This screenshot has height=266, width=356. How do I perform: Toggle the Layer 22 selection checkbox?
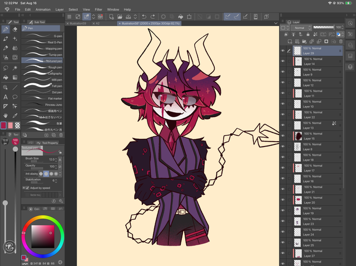coord(289,114)
